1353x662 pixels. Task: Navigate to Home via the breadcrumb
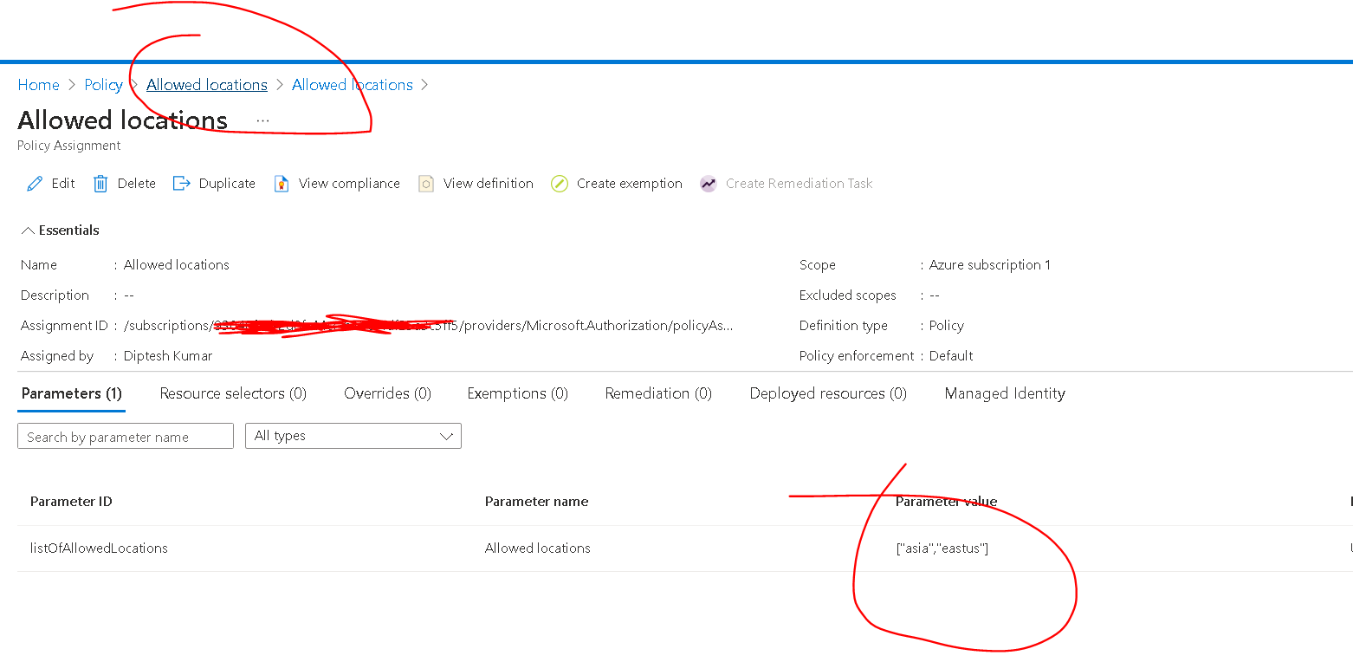38,84
